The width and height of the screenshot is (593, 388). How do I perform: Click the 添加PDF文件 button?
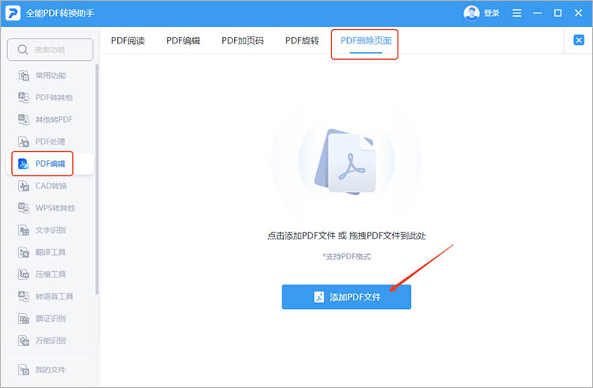346,297
